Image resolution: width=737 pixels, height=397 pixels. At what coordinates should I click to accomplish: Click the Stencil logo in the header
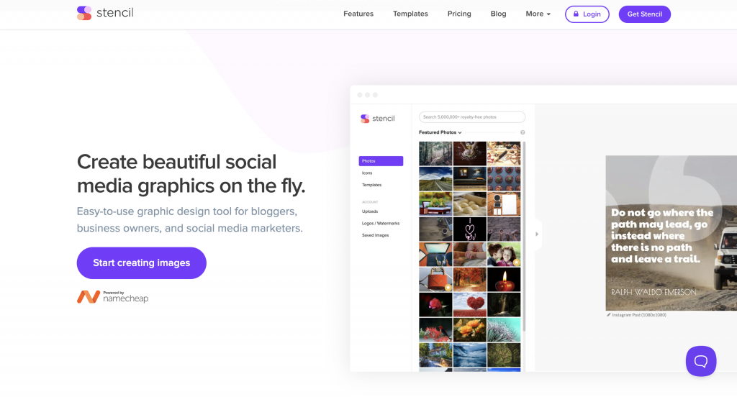tap(105, 13)
